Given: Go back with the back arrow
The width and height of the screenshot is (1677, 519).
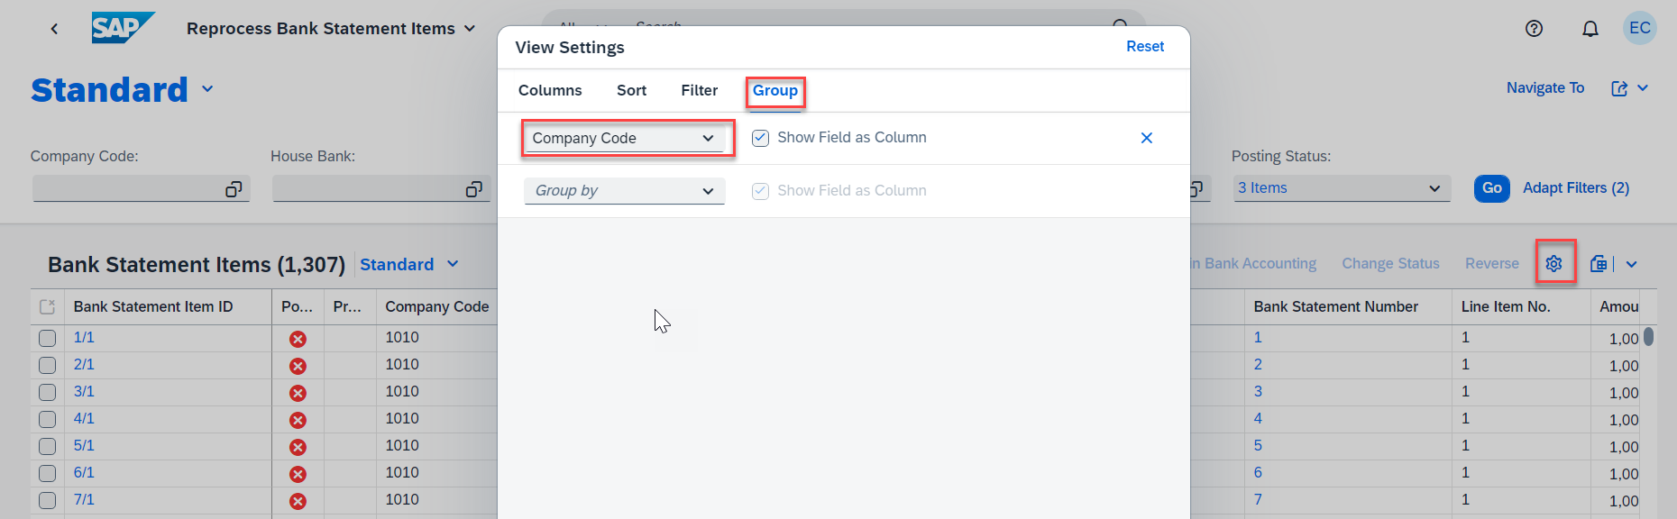Looking at the screenshot, I should pyautogui.click(x=55, y=29).
